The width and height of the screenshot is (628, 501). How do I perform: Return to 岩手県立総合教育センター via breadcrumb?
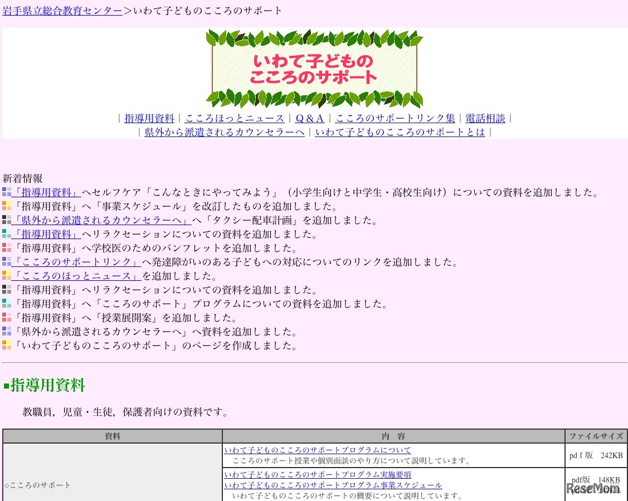click(x=62, y=11)
